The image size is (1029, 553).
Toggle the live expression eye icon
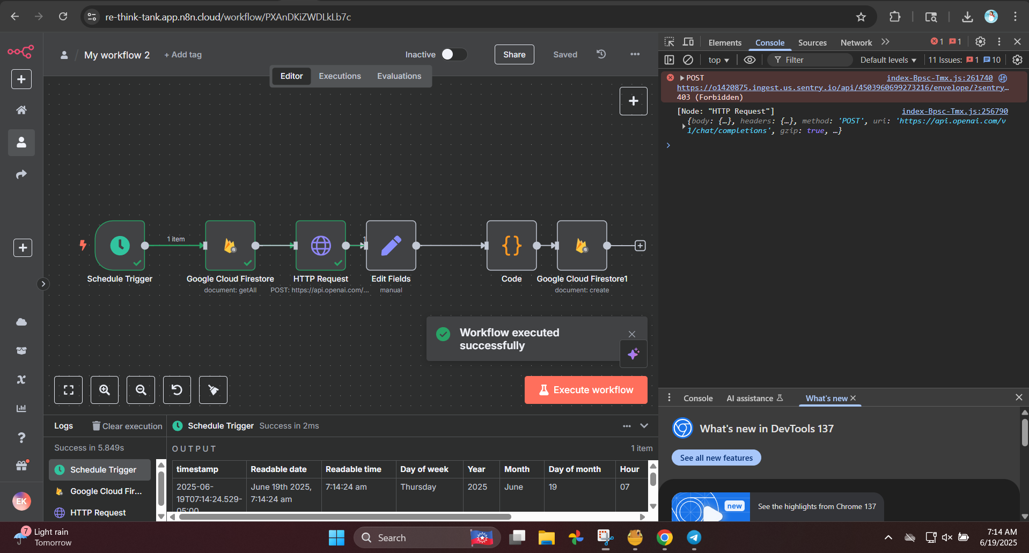pyautogui.click(x=749, y=60)
